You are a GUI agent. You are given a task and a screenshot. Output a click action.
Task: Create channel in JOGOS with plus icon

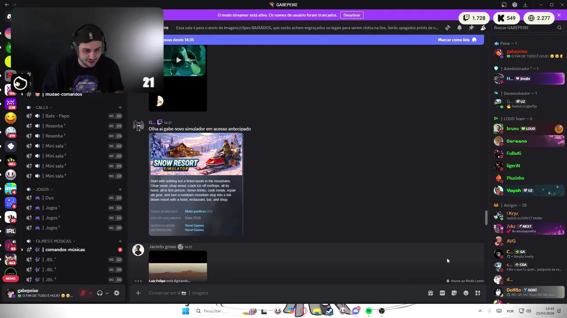coord(120,189)
